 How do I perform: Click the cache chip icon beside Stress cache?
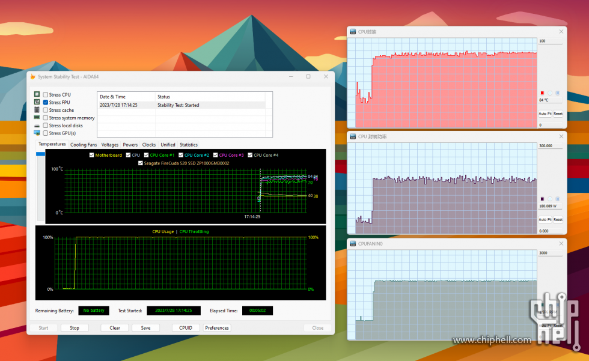click(37, 109)
